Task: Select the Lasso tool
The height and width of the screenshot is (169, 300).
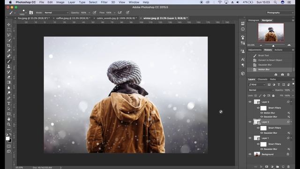Action: pos(9,35)
